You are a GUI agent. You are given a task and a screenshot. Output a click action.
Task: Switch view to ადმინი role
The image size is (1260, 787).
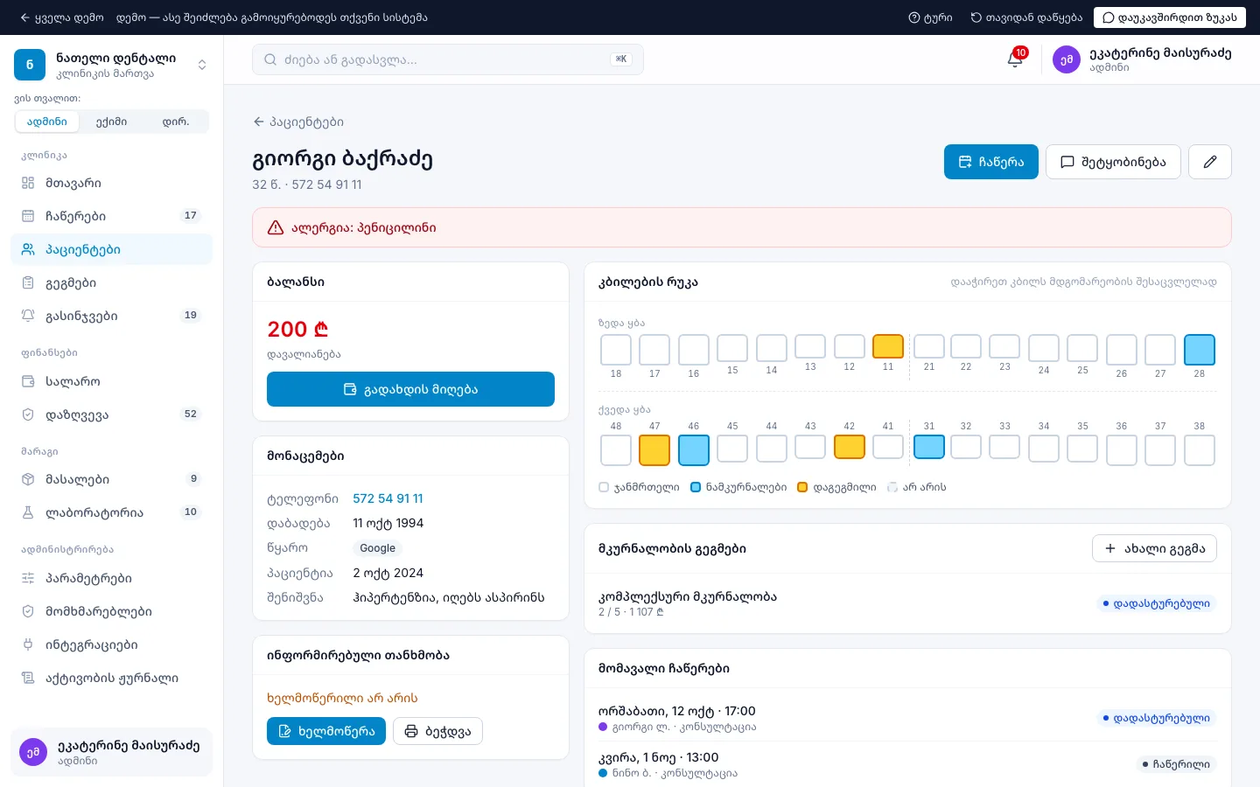coord(47,122)
